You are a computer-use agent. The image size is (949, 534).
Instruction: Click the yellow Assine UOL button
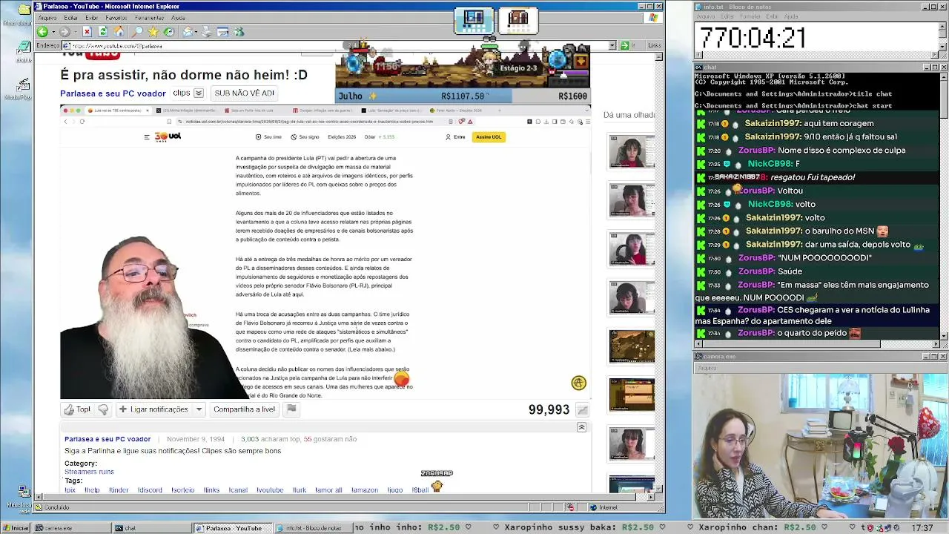489,136
